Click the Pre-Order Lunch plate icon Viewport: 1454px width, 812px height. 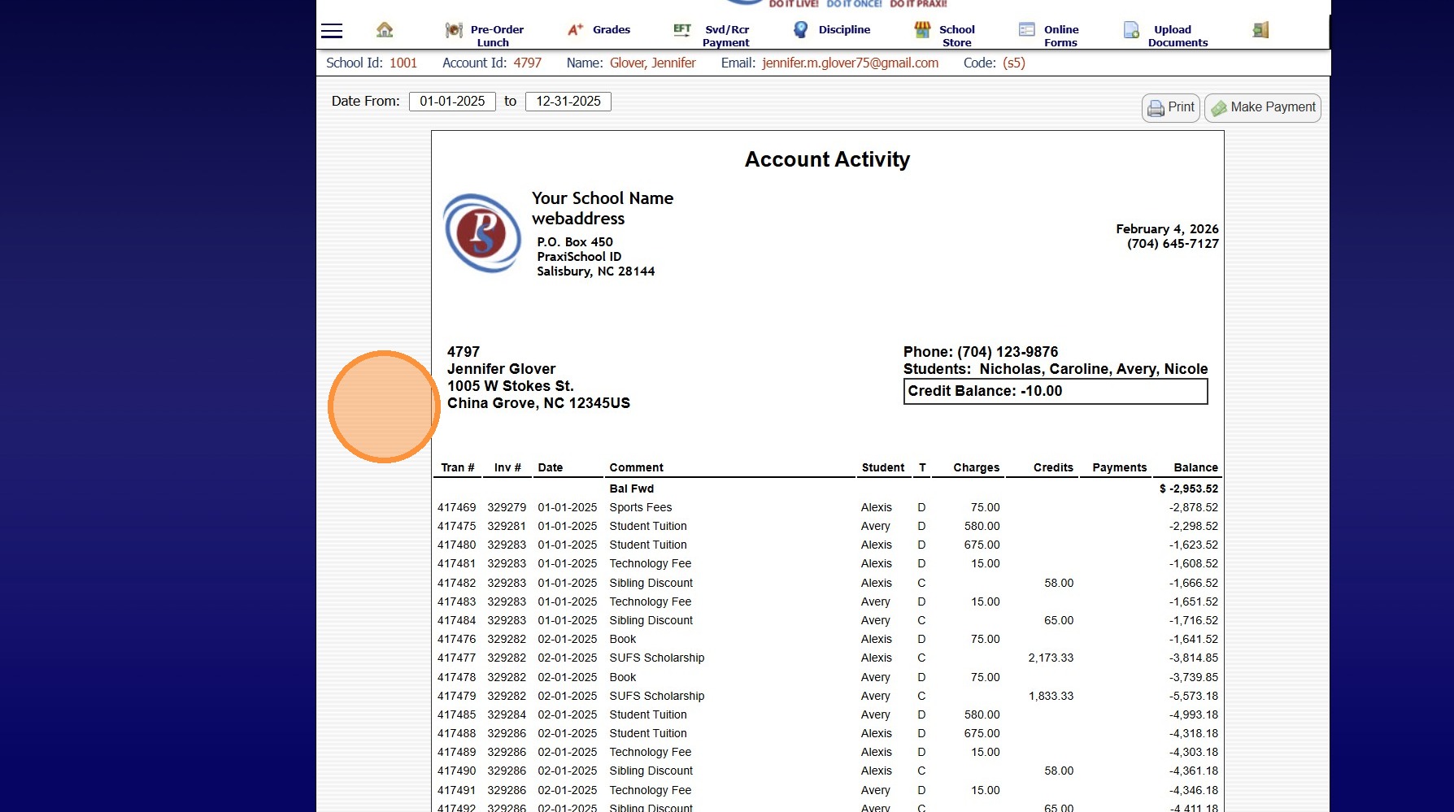point(454,31)
